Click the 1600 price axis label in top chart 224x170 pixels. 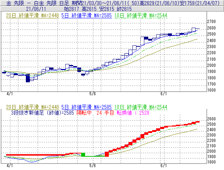[211, 90]
